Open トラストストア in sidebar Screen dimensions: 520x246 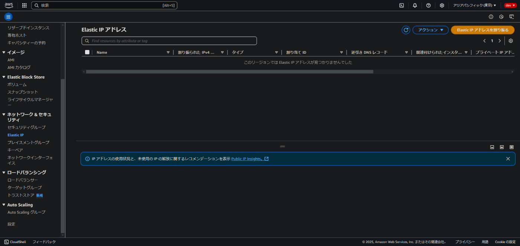(21, 195)
